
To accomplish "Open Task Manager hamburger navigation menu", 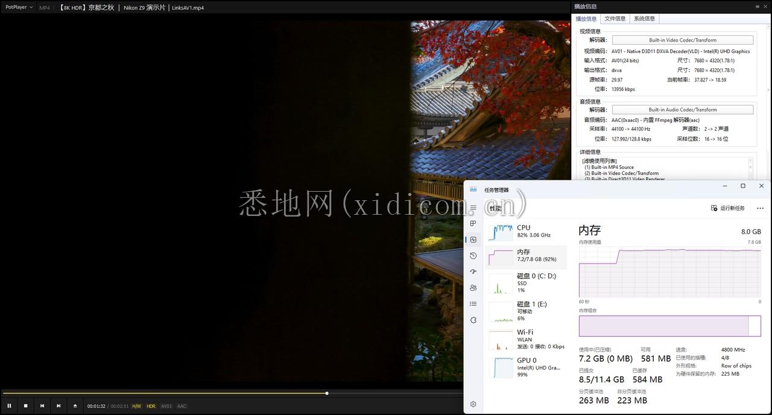I will click(x=473, y=207).
